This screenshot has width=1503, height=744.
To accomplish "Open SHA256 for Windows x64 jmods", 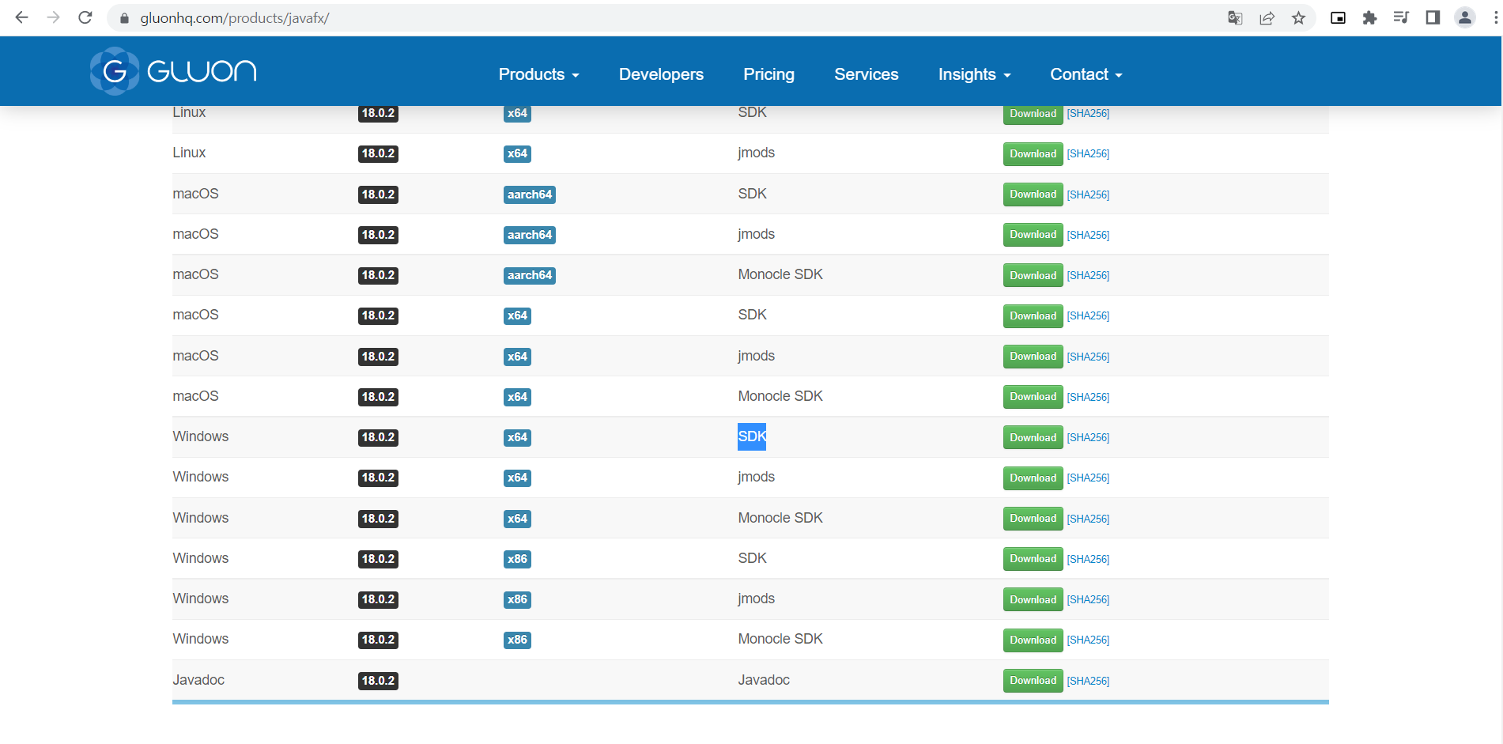I will 1088,478.
